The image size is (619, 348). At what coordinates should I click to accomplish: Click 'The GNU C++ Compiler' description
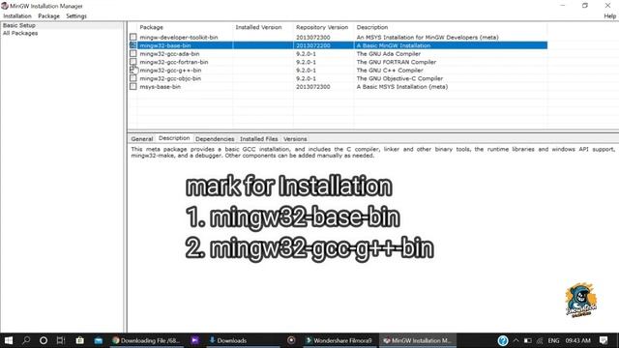[390, 71]
